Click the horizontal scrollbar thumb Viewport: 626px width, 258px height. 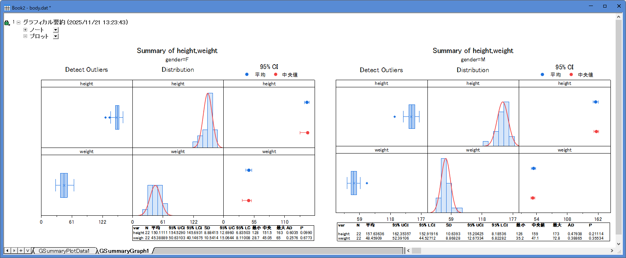416,250
